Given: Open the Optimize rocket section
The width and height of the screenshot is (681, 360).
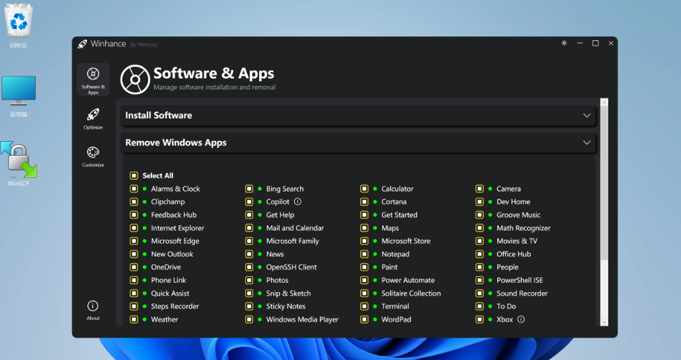Looking at the screenshot, I should pos(93,118).
